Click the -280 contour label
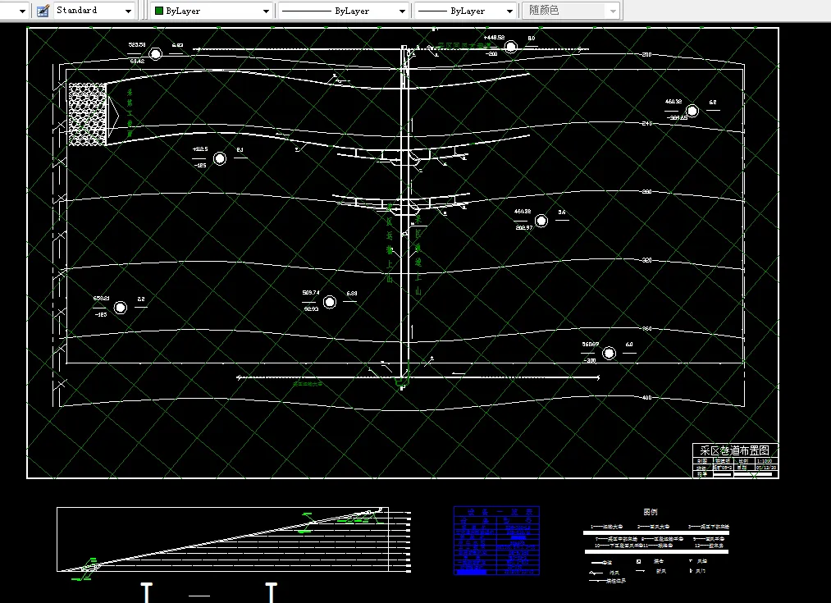Screen dimensions: 831x603 coord(646,192)
